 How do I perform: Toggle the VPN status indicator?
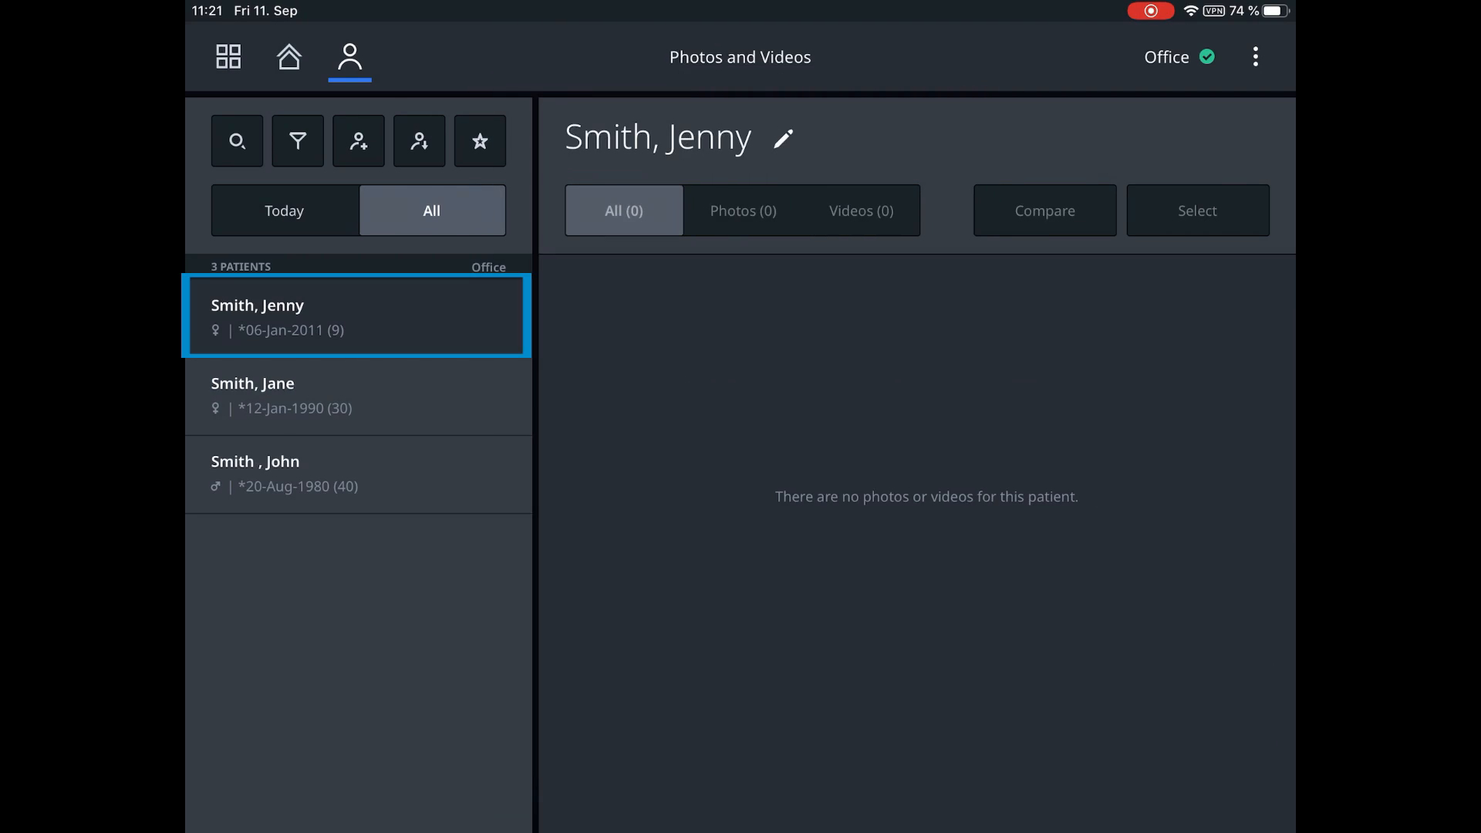(1213, 10)
